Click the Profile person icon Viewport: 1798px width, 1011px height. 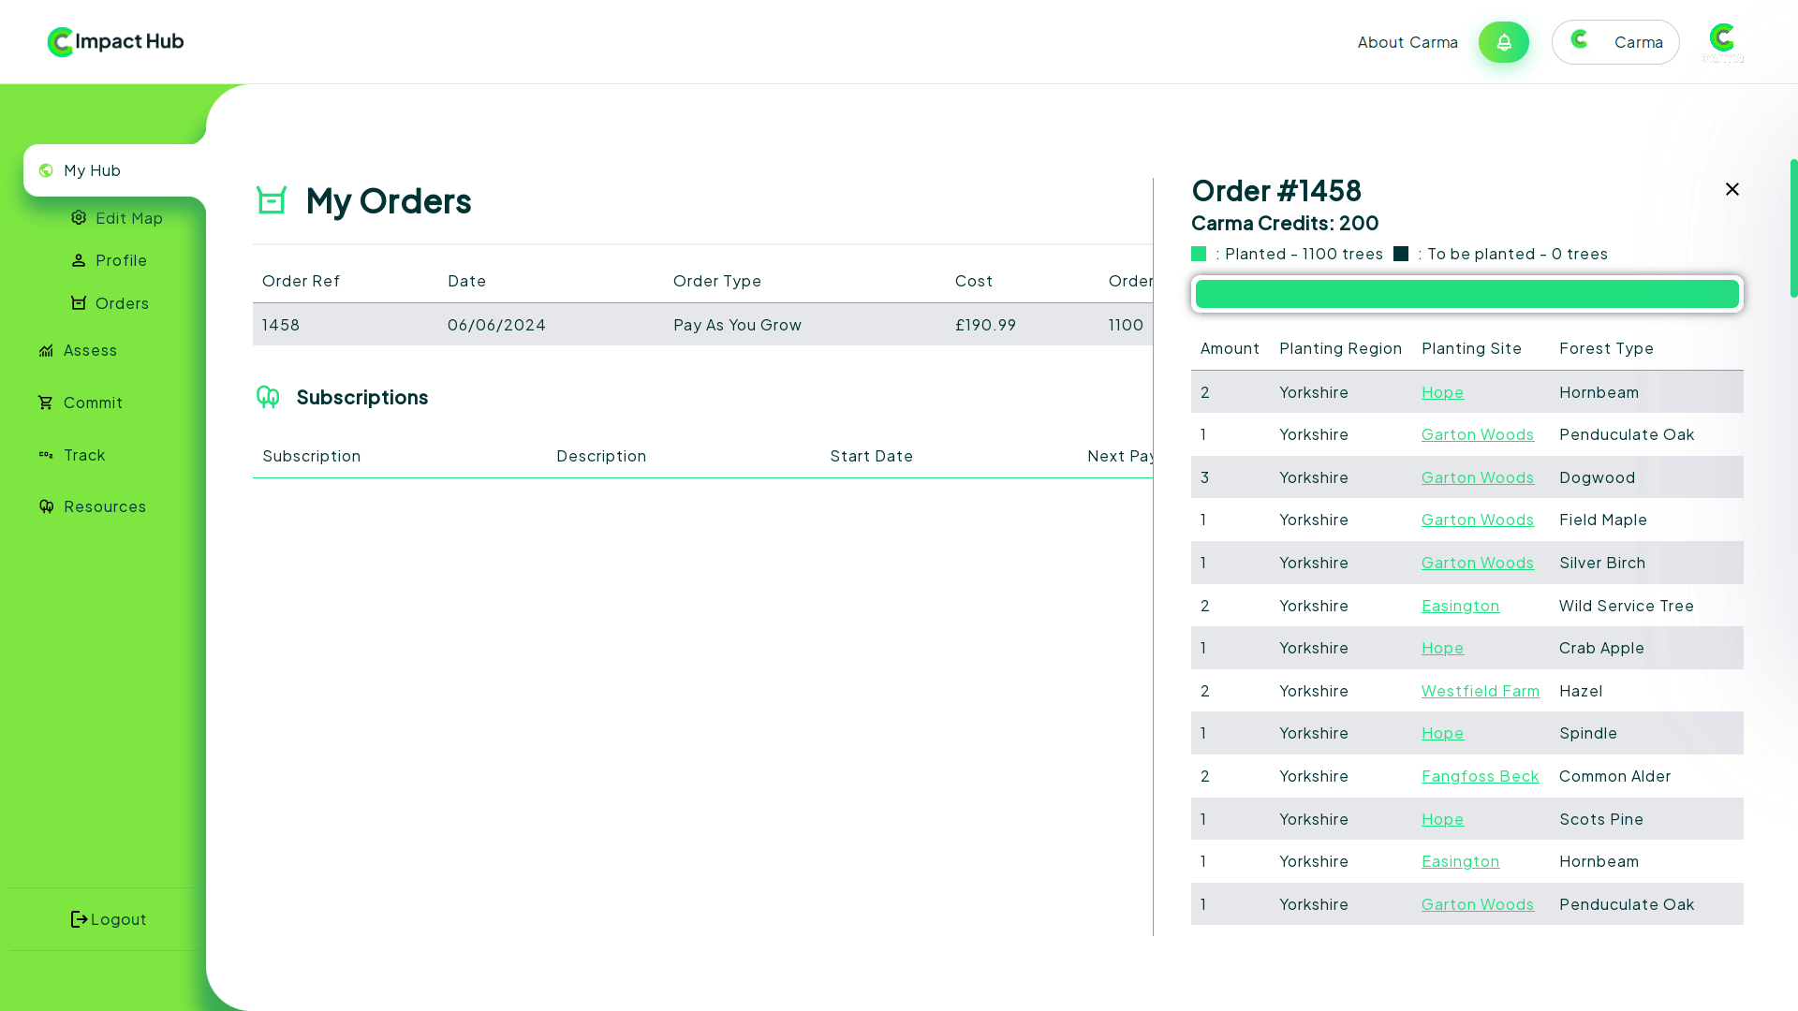[79, 260]
